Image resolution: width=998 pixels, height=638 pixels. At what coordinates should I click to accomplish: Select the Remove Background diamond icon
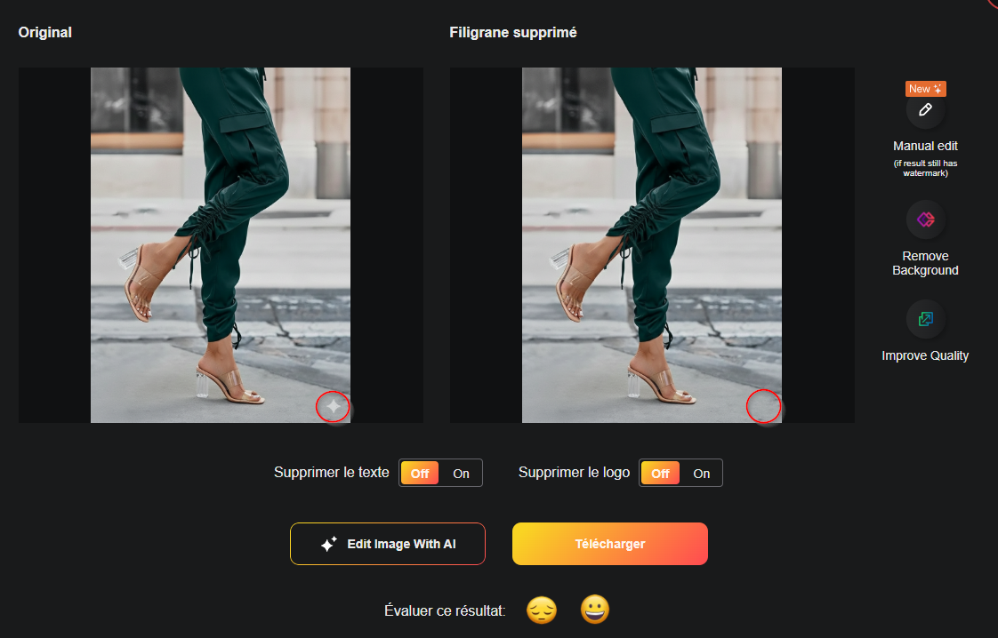tap(925, 219)
